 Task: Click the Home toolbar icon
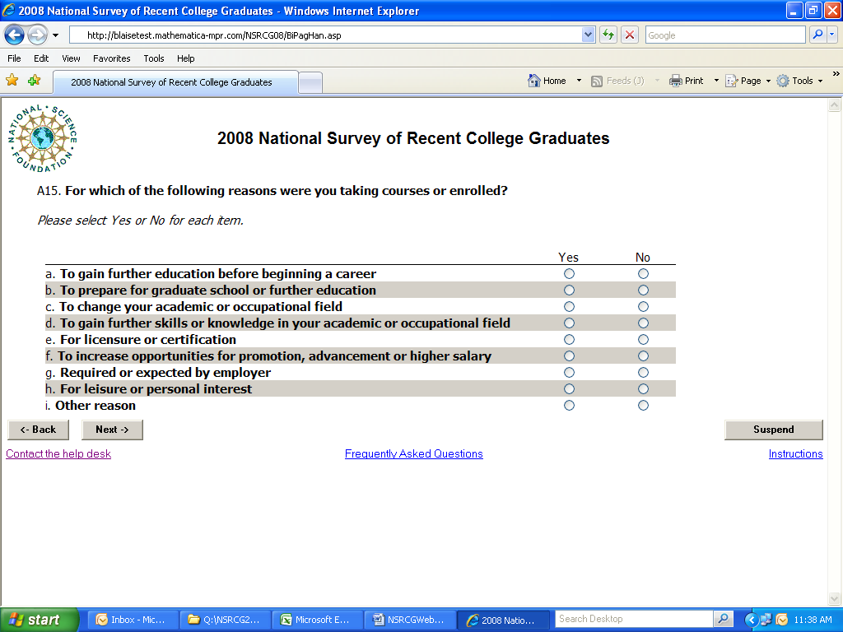[x=547, y=81]
